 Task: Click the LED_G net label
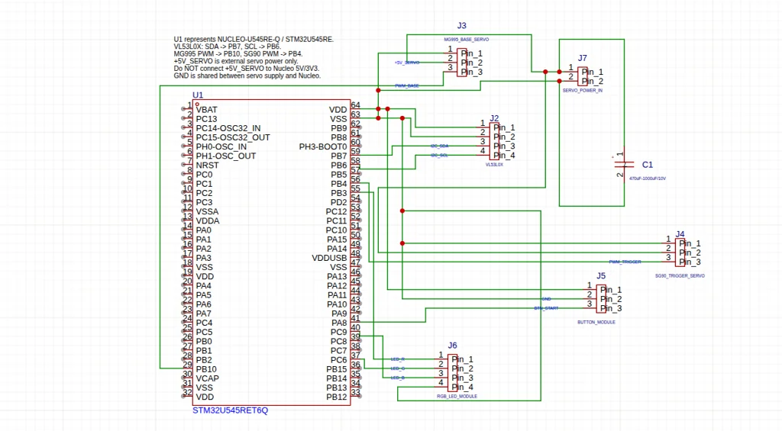[x=397, y=368]
